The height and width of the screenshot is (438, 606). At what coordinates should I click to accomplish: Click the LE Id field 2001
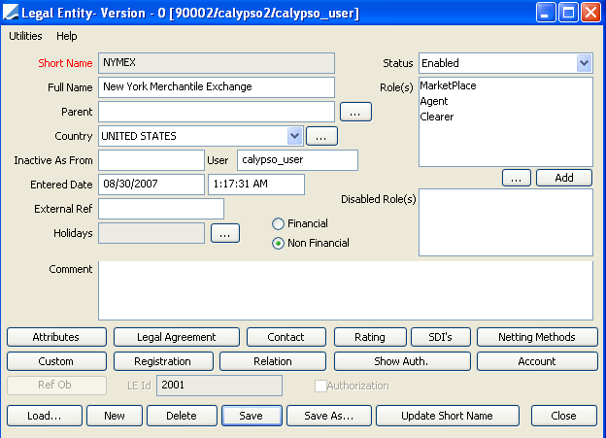(x=219, y=386)
